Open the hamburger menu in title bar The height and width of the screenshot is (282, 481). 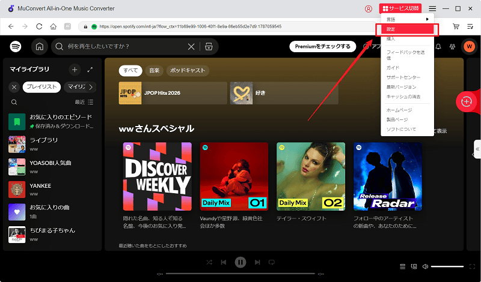pos(432,8)
